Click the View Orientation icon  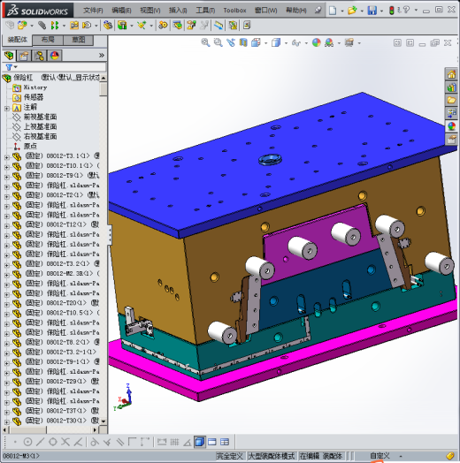click(256, 42)
